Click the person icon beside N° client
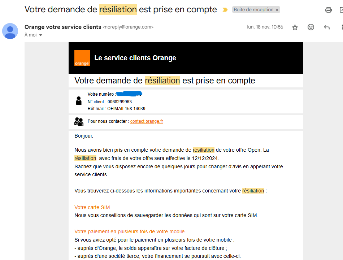The height and width of the screenshot is (260, 343). pyautogui.click(x=79, y=101)
